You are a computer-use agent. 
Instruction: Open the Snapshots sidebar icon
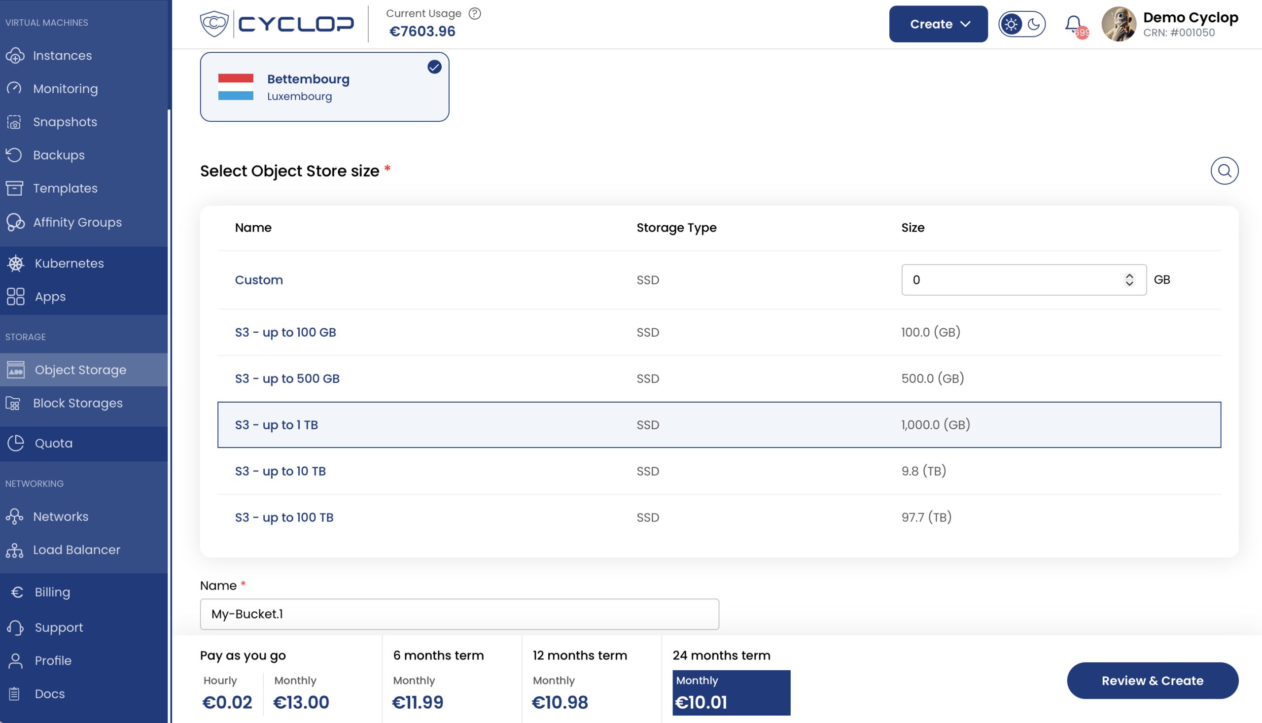[14, 122]
